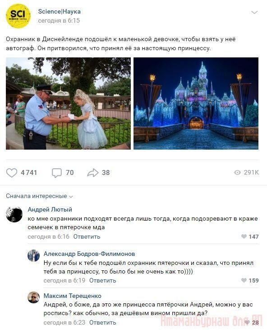Viewport: 267px width, 330px height.
Task: Open the guard and girl photo
Action: coord(68,104)
